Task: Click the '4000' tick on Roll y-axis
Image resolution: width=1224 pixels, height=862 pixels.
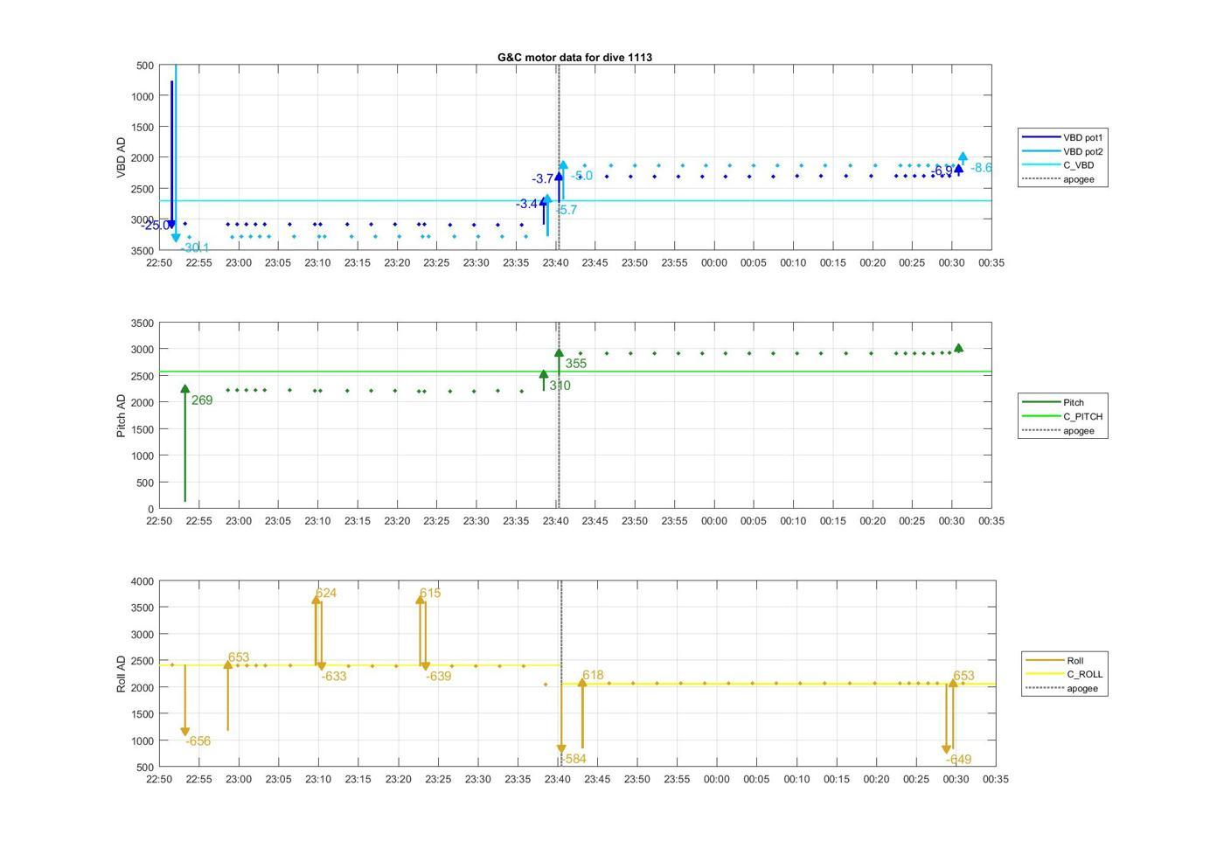Action: [x=142, y=581]
